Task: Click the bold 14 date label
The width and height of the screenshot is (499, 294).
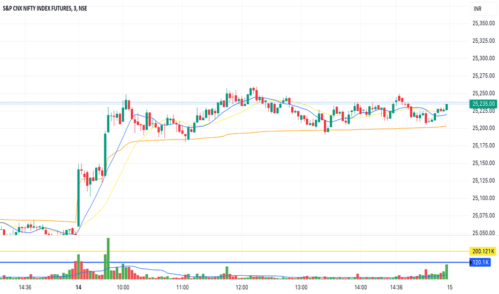Action: (x=78, y=288)
